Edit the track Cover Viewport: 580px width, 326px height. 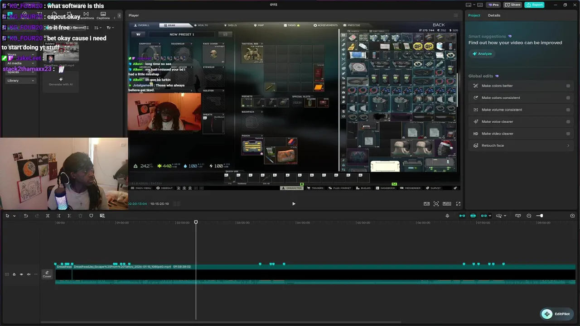click(x=47, y=274)
